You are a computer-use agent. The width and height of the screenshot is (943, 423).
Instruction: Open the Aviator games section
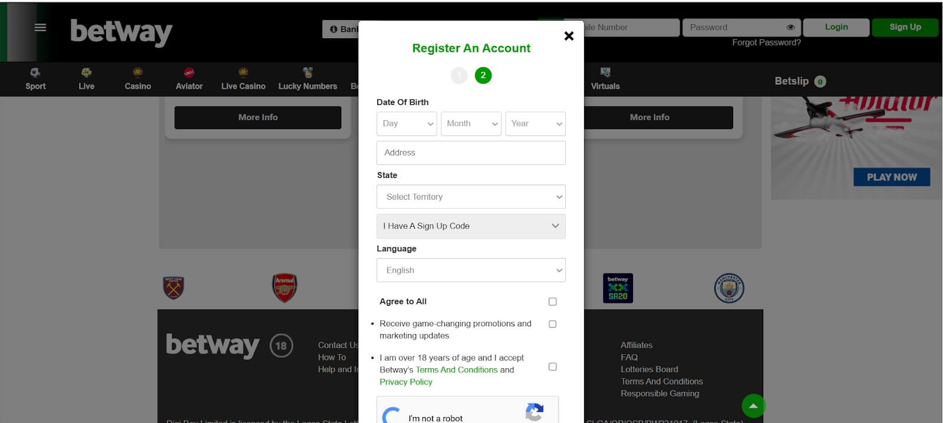189,79
